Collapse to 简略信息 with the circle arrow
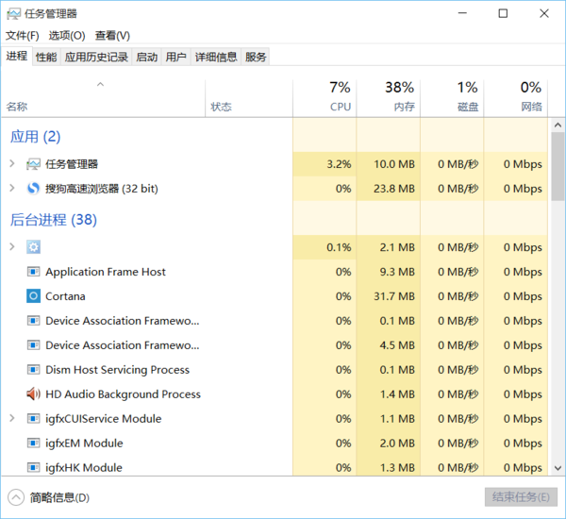The image size is (566, 519). 16,497
